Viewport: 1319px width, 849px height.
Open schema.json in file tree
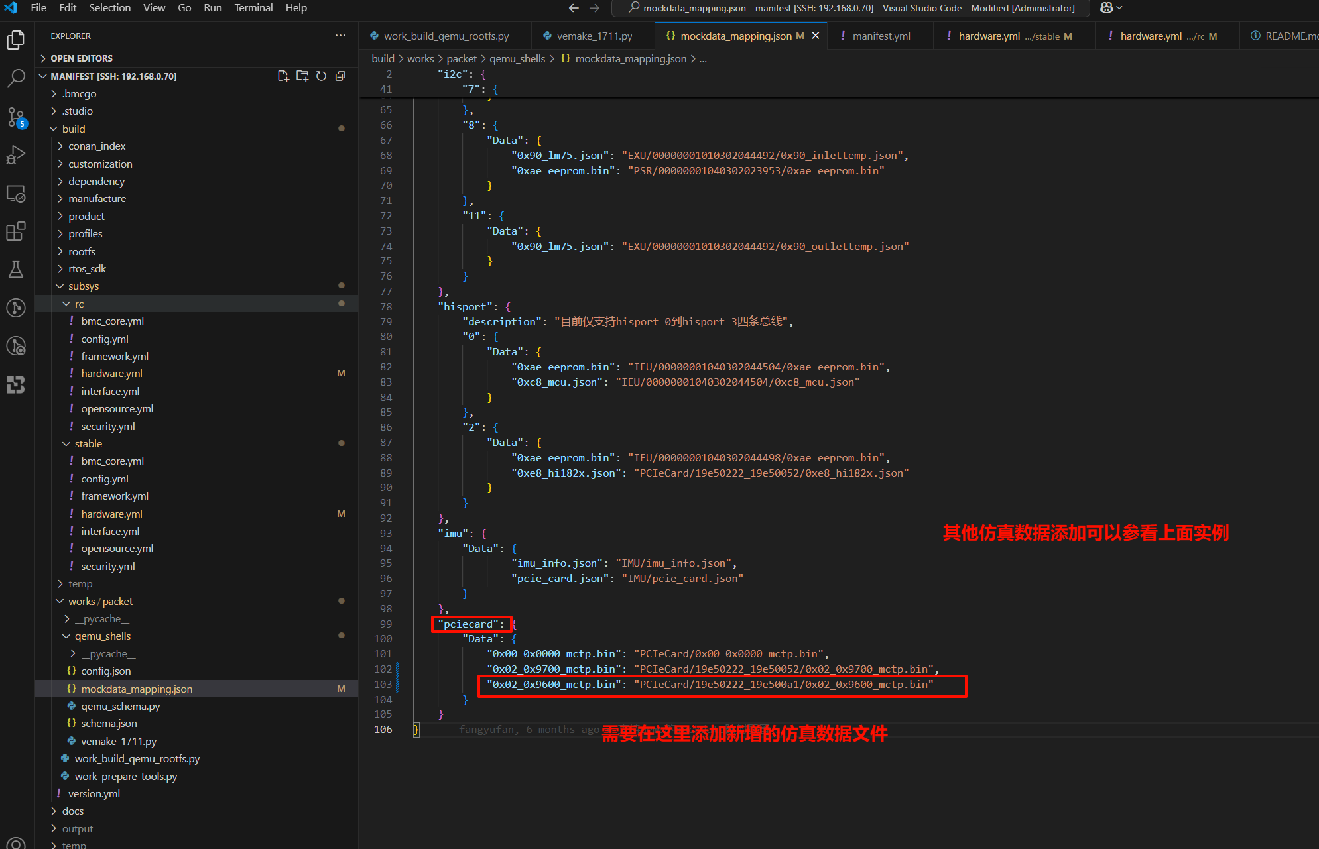pos(109,723)
